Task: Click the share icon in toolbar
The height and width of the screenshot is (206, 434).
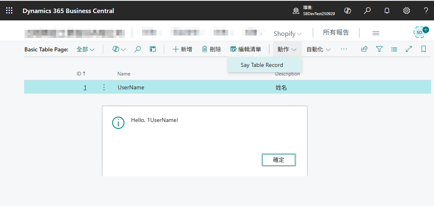Action: (x=364, y=49)
